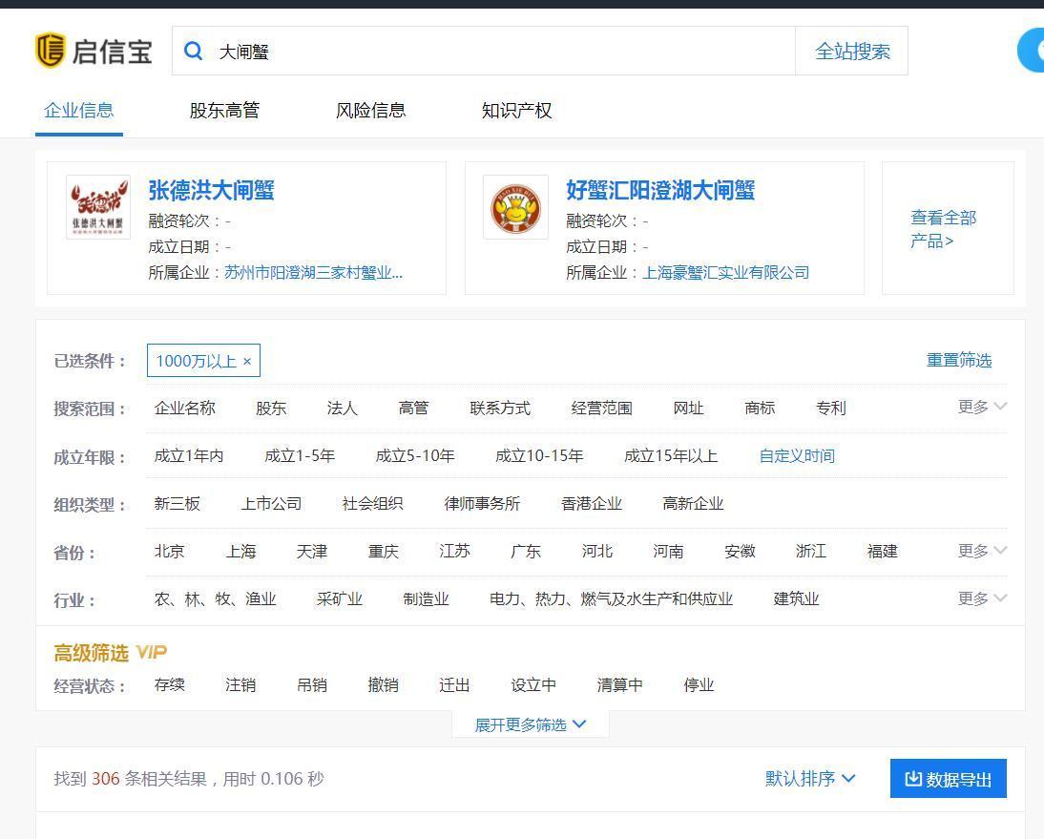Screen dimensions: 1044x839
Task: Click the 数据导出 export button
Action: tap(948, 779)
